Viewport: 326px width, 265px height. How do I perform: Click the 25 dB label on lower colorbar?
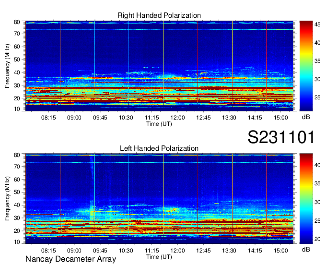pyautogui.click(x=317, y=220)
